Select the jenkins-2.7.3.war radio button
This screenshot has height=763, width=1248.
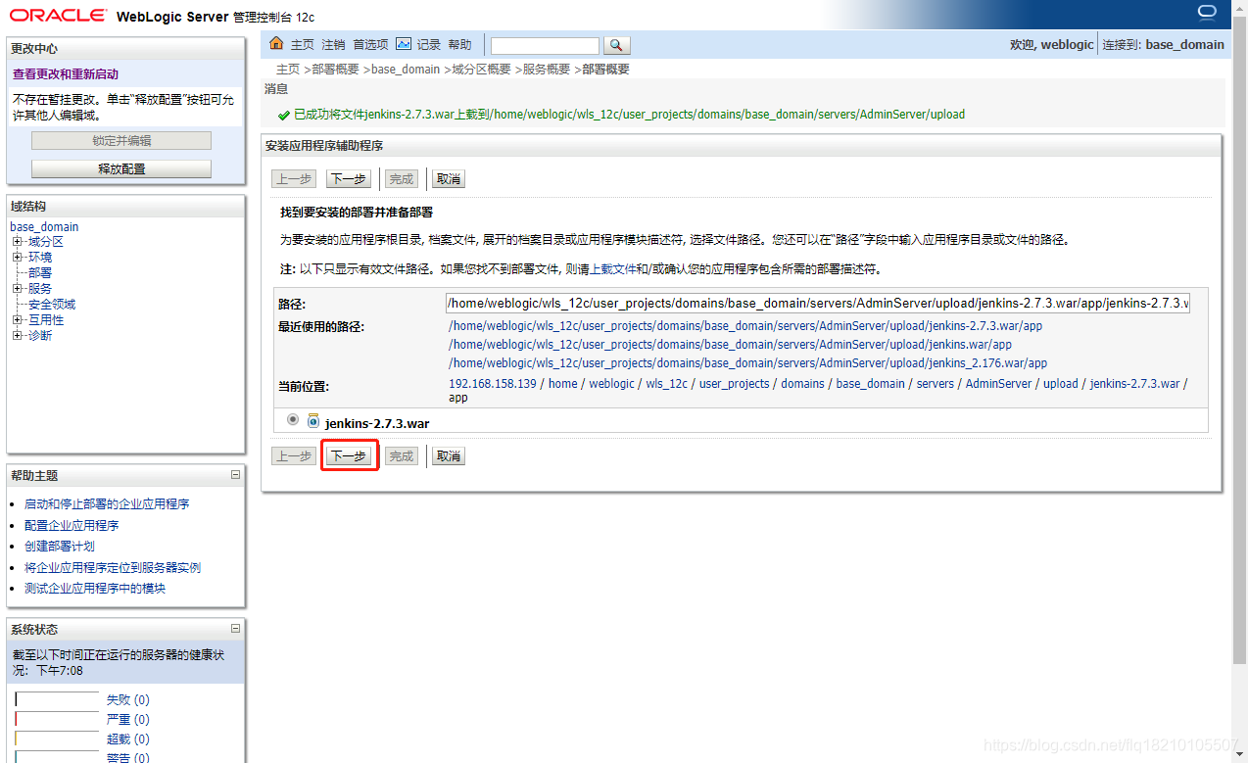(293, 419)
